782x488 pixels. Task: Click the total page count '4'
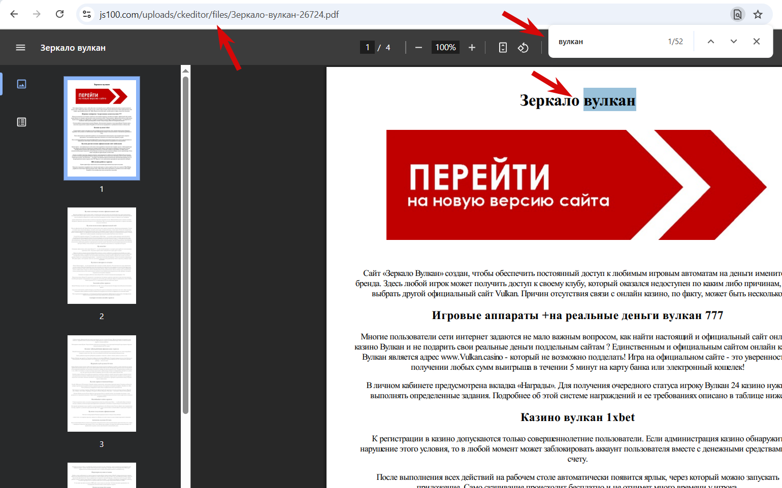click(388, 47)
